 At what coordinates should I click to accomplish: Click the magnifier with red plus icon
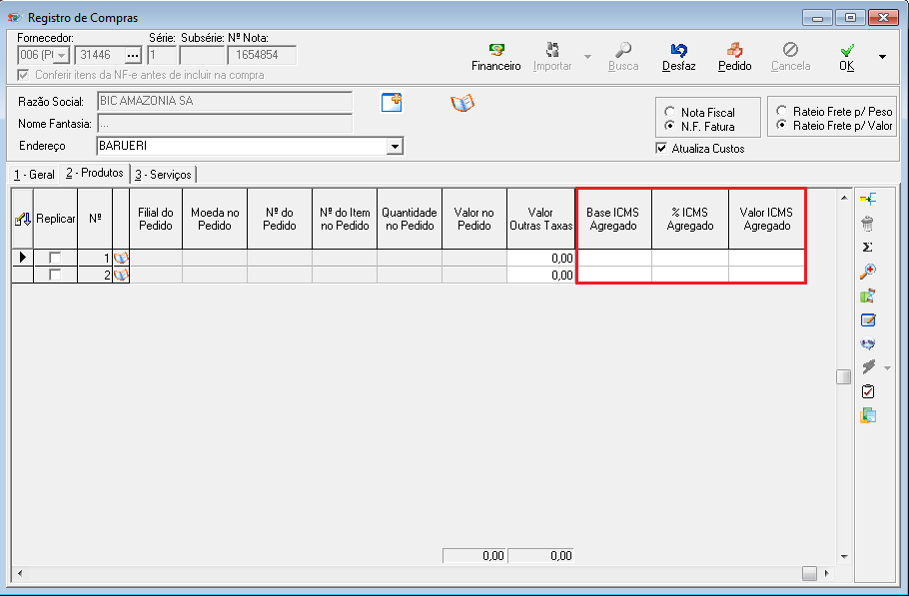[868, 272]
